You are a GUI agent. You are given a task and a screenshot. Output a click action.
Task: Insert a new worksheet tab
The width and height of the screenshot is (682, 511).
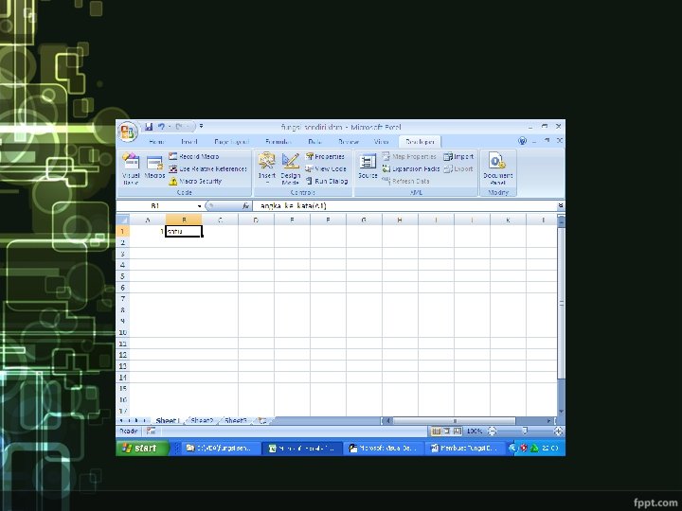261,420
